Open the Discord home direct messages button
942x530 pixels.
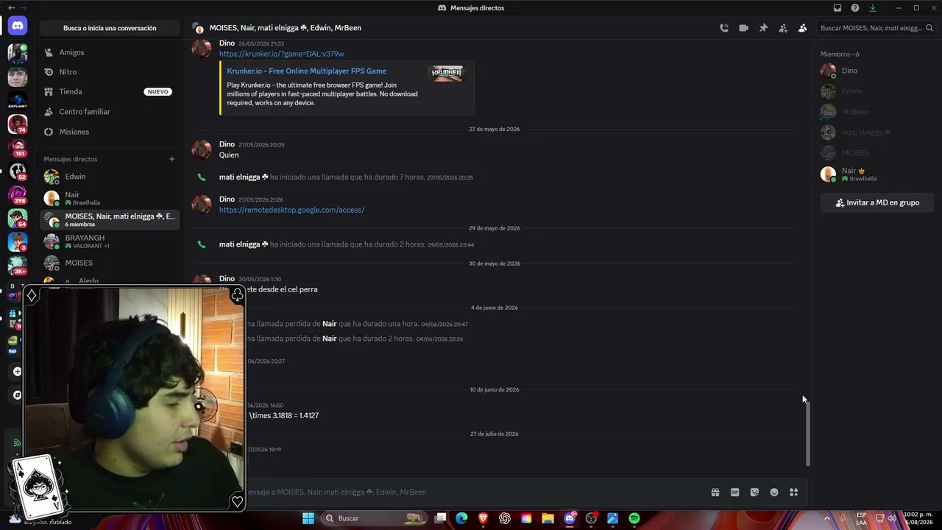point(18,26)
